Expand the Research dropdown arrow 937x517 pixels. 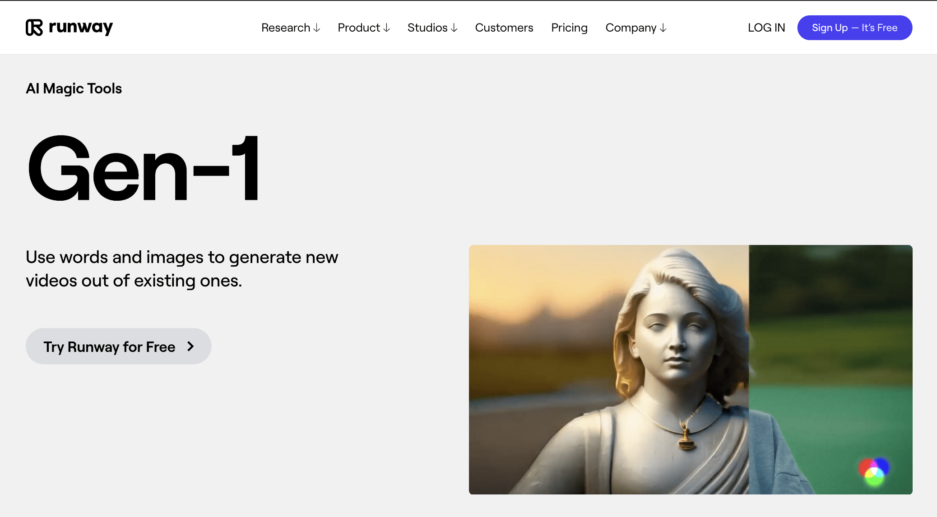point(317,28)
